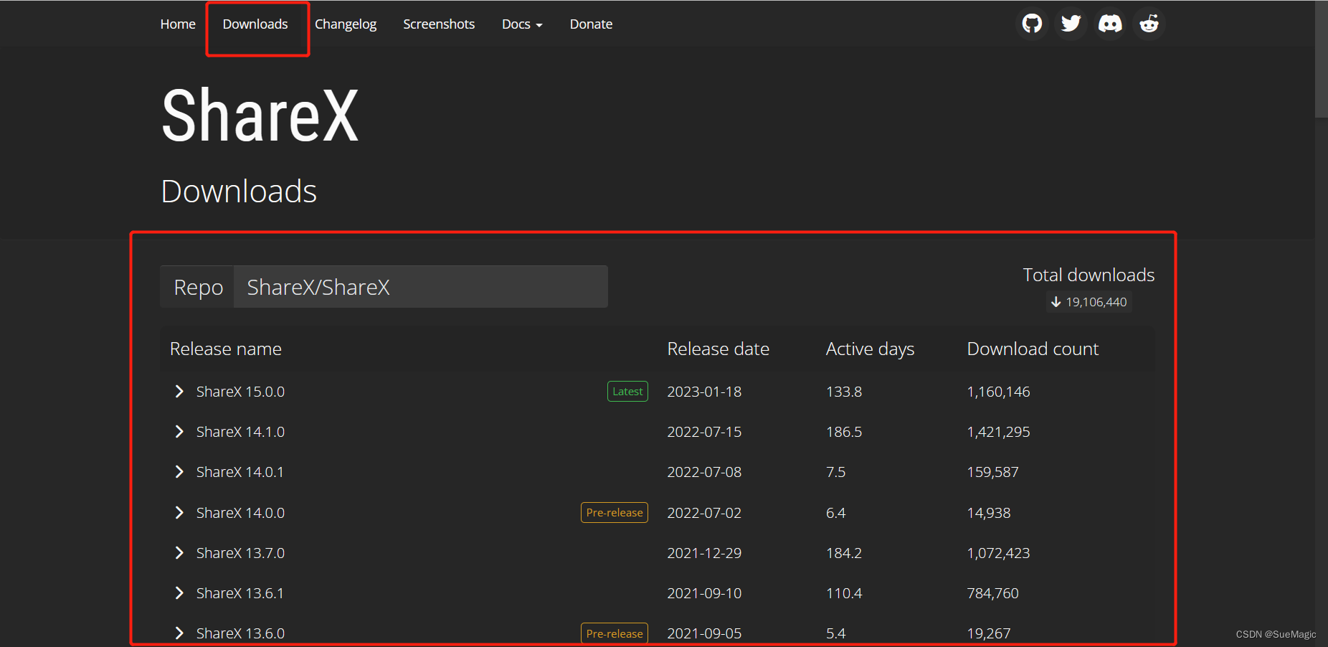Image resolution: width=1328 pixels, height=647 pixels.
Task: Expand the ShareX 13.6.1 release row
Action: click(x=179, y=593)
